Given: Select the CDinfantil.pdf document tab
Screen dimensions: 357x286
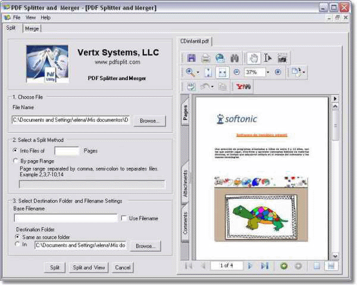Looking at the screenshot, I should coord(195,42).
